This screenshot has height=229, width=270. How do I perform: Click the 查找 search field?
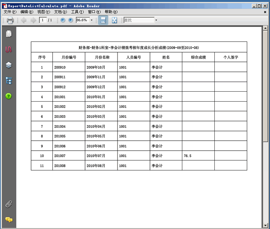[x=139, y=20]
